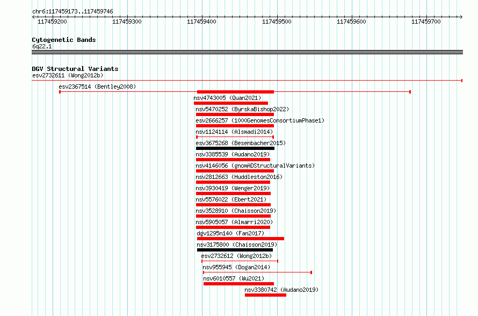Click the left arrowhead of the ruler
The image size is (478, 316).
tap(33, 17)
